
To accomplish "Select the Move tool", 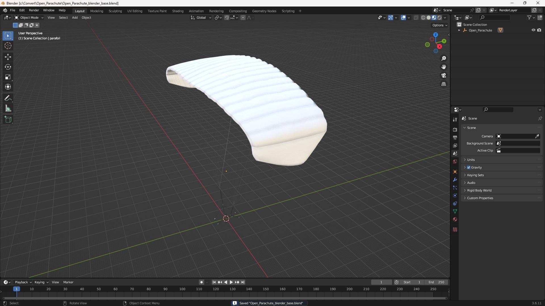I will pyautogui.click(x=8, y=57).
